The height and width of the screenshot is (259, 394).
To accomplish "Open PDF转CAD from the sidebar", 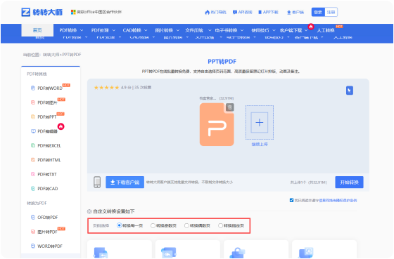I will [x=47, y=189].
